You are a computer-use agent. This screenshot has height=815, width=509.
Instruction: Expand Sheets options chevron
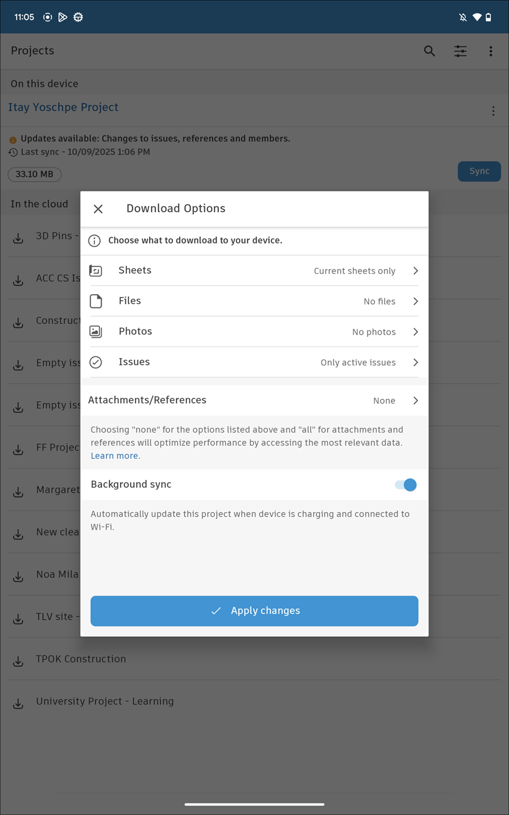415,271
